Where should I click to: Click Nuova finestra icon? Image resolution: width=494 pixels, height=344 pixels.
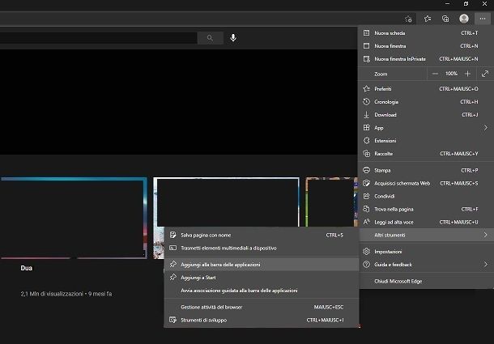tap(366, 45)
